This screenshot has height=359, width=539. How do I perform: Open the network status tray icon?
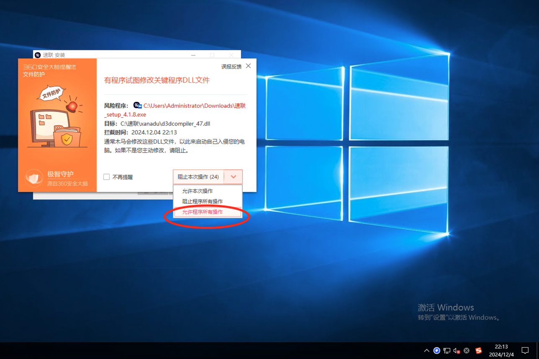point(447,351)
